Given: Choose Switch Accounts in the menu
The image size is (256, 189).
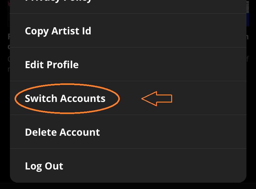Looking at the screenshot, I should click(x=65, y=99).
